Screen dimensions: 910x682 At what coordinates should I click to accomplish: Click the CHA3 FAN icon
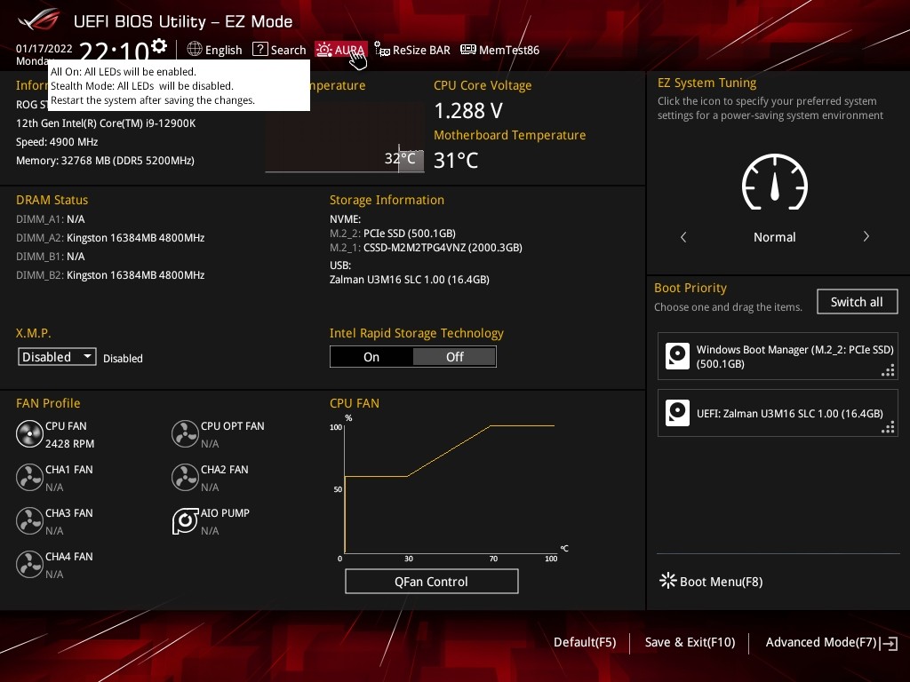pyautogui.click(x=29, y=521)
